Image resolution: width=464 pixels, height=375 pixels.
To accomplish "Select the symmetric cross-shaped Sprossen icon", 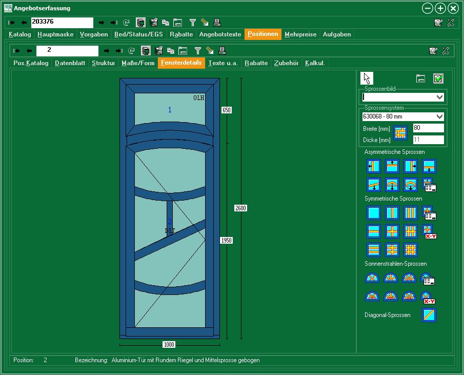I will click(392, 231).
